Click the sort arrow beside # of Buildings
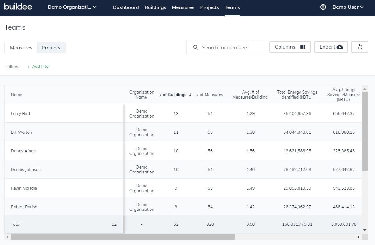This screenshot has height=245, width=375. click(190, 95)
